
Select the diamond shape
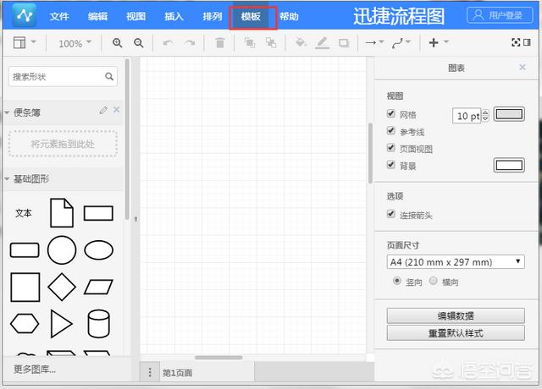(62, 287)
